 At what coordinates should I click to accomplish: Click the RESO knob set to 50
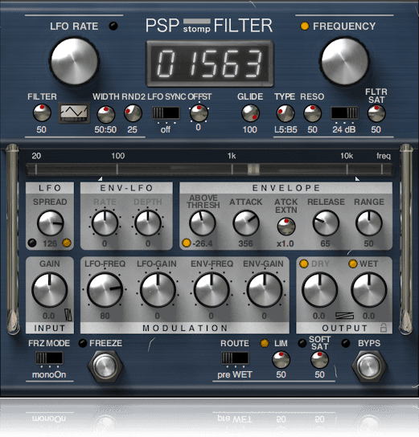tap(312, 113)
